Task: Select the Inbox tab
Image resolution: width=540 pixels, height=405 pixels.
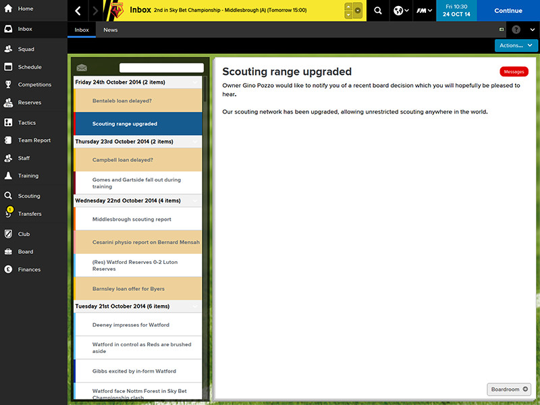Action: tap(82, 30)
